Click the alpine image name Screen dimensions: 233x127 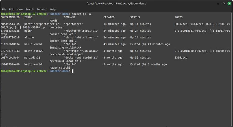point(29,38)
